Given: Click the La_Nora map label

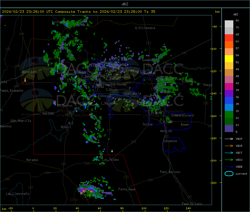Looking at the screenshot, I should (x=111, y=70).
